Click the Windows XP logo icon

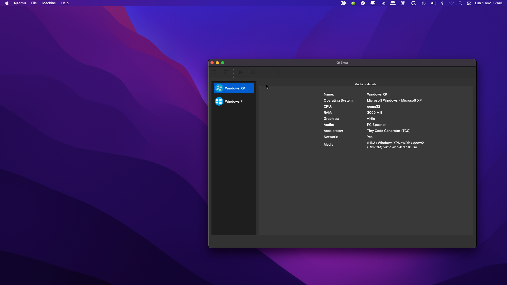pyautogui.click(x=219, y=88)
